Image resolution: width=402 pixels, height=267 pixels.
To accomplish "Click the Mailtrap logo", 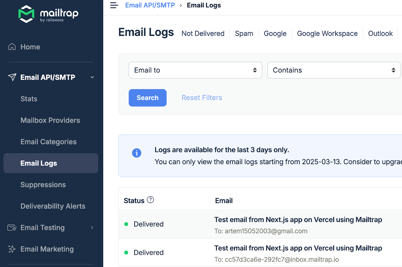I will pyautogui.click(x=48, y=14).
